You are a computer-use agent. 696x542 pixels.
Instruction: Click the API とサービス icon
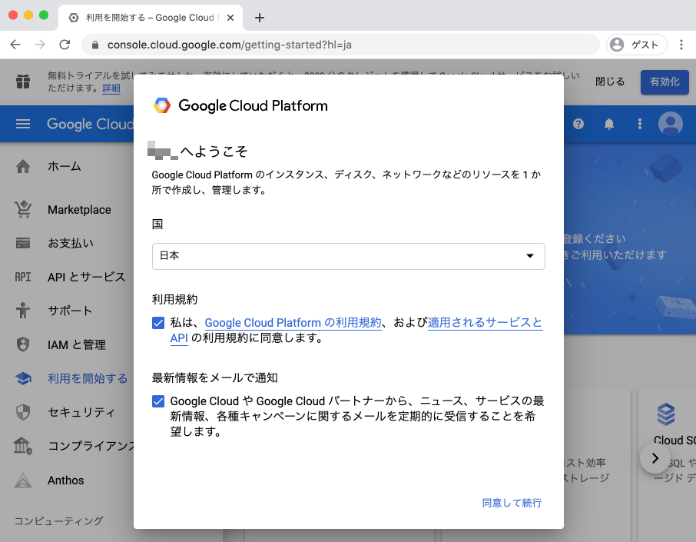pyautogui.click(x=23, y=278)
